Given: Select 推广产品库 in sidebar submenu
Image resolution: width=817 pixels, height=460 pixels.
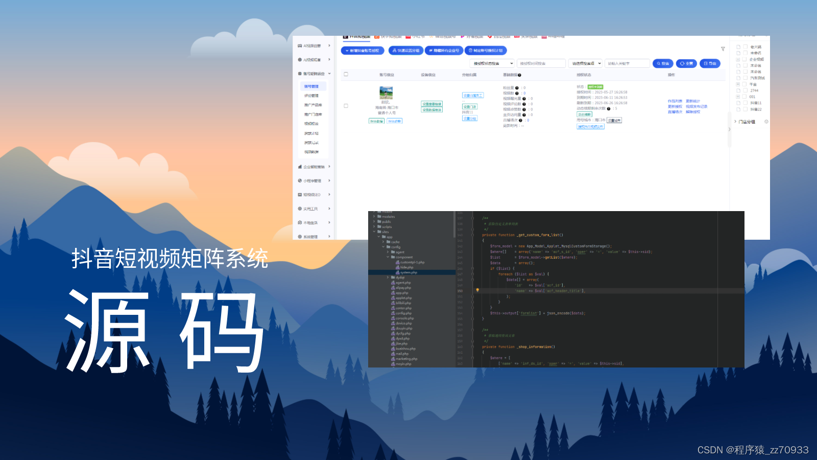Looking at the screenshot, I should tap(313, 105).
